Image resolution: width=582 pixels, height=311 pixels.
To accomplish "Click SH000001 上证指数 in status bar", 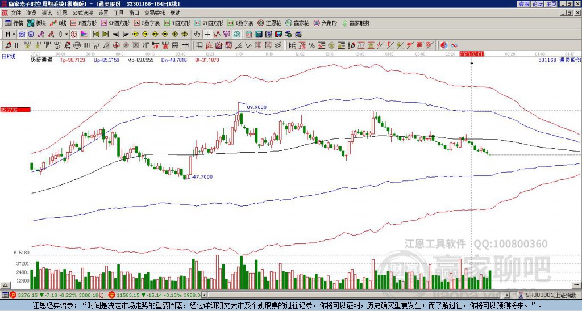I will click(550, 295).
